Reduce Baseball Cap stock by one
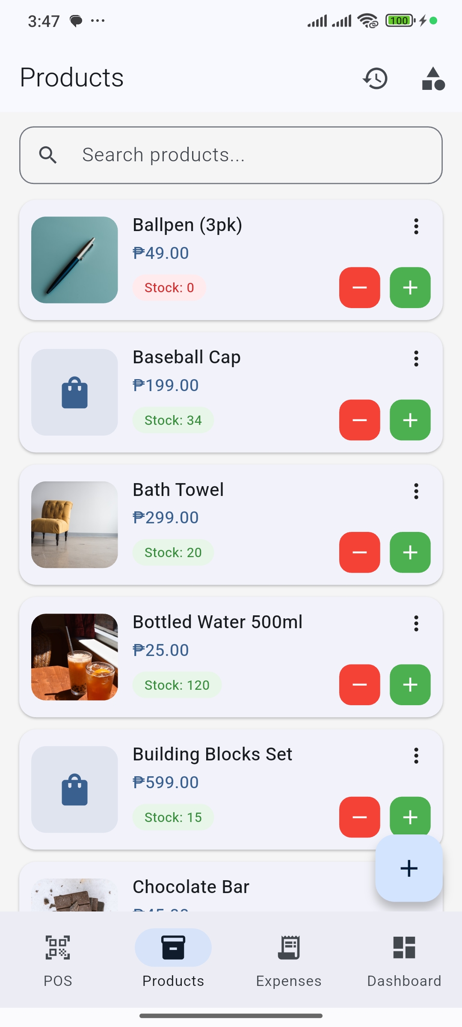 (x=359, y=420)
